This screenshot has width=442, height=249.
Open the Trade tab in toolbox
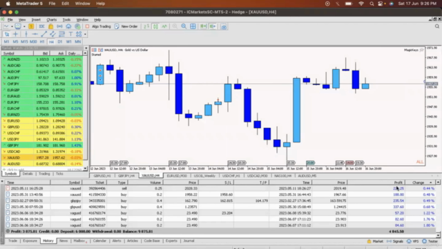click(12, 241)
